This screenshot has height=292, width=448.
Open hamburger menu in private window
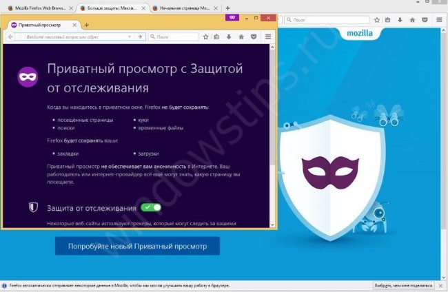[268, 36]
